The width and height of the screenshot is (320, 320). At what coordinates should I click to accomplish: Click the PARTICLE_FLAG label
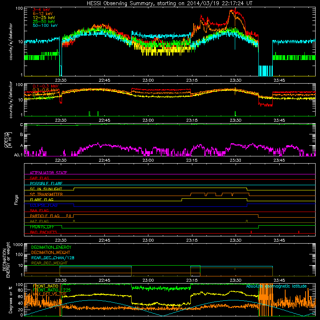pos(45,216)
